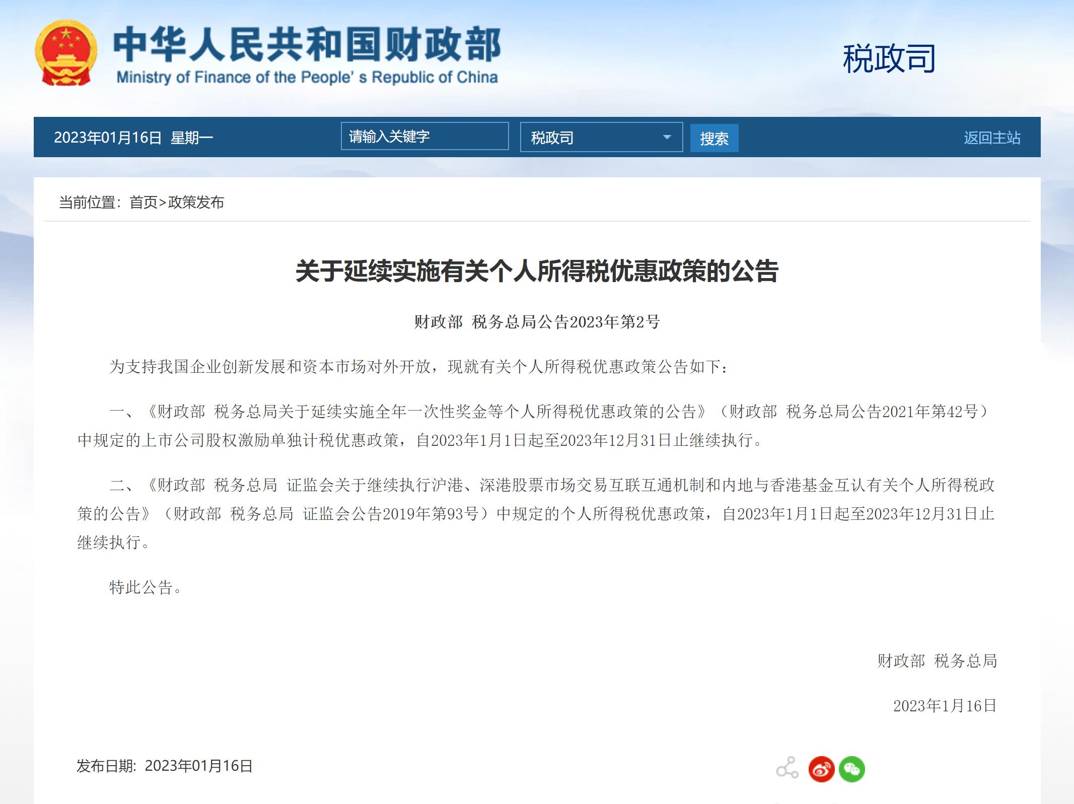Click the signed date 2023年1月16日
Image resolution: width=1074 pixels, height=804 pixels.
(945, 706)
